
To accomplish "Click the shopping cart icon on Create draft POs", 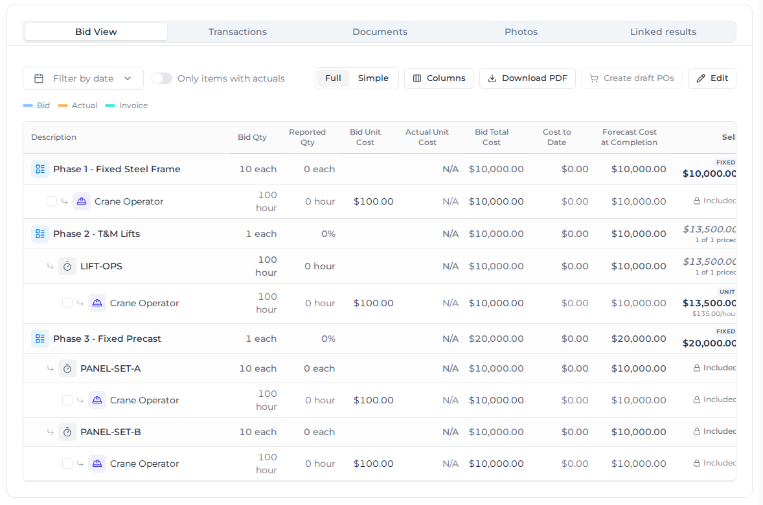I will [594, 78].
